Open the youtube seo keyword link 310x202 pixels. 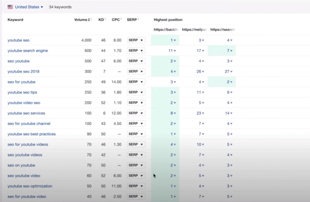tap(18, 40)
